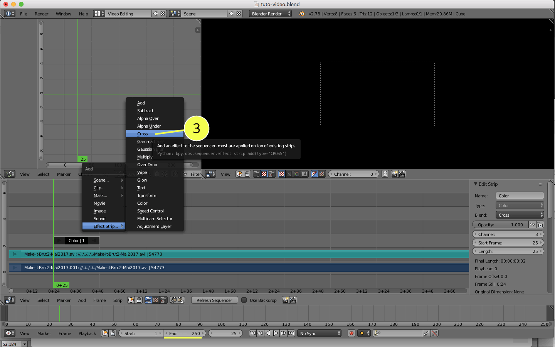Viewport: 555px width, 347px height.
Task: Click OpenGL render image icon in preview header
Action: (394, 174)
